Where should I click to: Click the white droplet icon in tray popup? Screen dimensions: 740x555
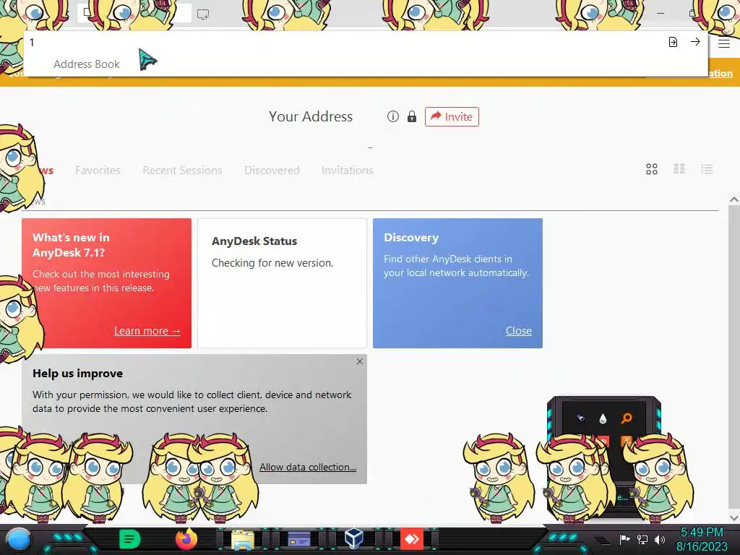603,418
